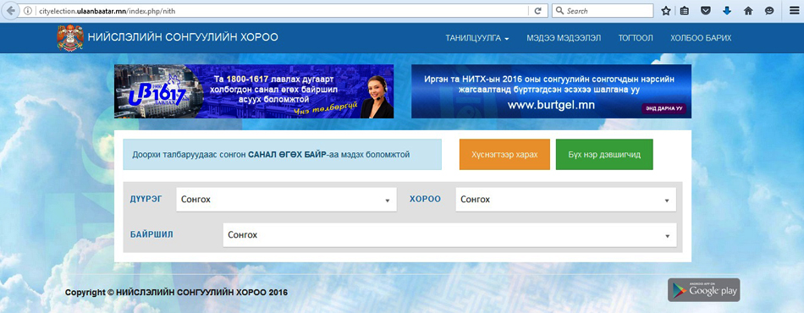Open the bookmarks list clipboard icon

coord(685,11)
